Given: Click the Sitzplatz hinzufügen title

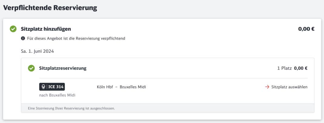Looking at the screenshot, I should [46, 29].
